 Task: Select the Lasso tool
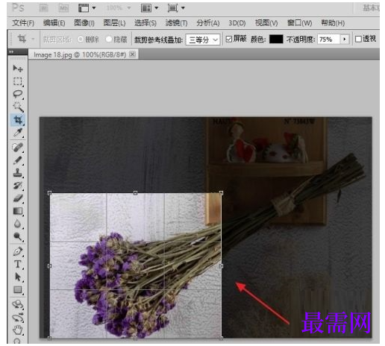point(18,94)
